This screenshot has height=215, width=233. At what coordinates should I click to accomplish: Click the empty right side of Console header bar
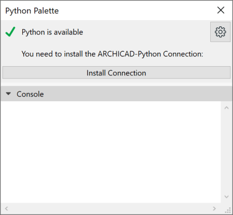pos(138,94)
